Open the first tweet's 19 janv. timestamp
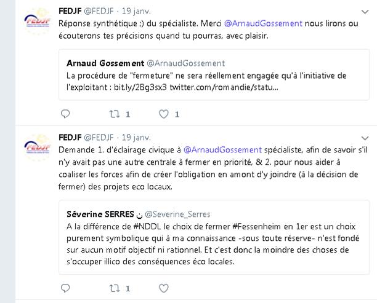The image size is (377, 303). pos(136,11)
